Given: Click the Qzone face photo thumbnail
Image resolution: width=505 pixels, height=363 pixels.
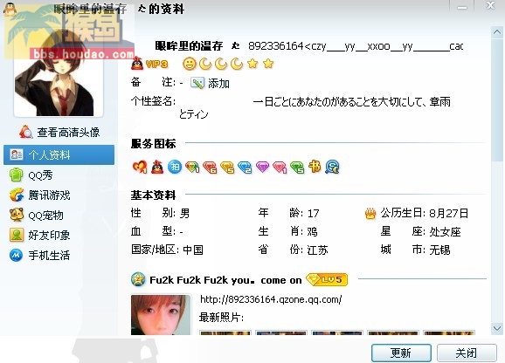Looking at the screenshot, I should 161,315.
